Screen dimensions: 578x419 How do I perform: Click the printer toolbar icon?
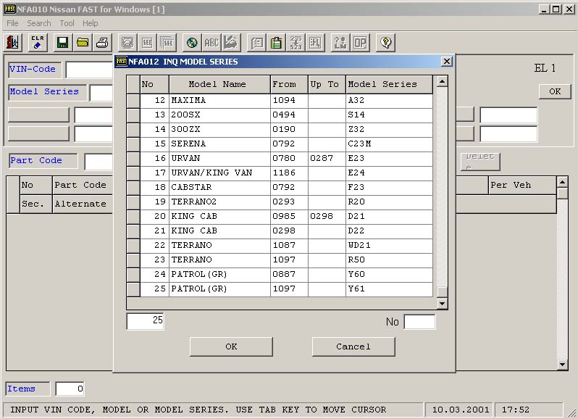[x=102, y=42]
